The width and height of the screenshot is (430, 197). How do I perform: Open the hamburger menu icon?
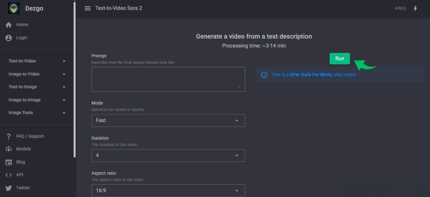click(x=87, y=8)
